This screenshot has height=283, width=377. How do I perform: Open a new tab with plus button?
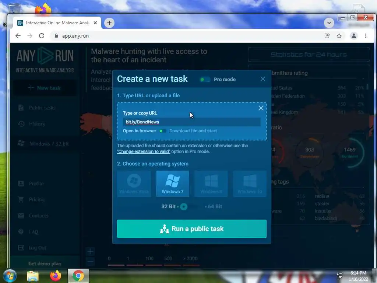pyautogui.click(x=109, y=23)
